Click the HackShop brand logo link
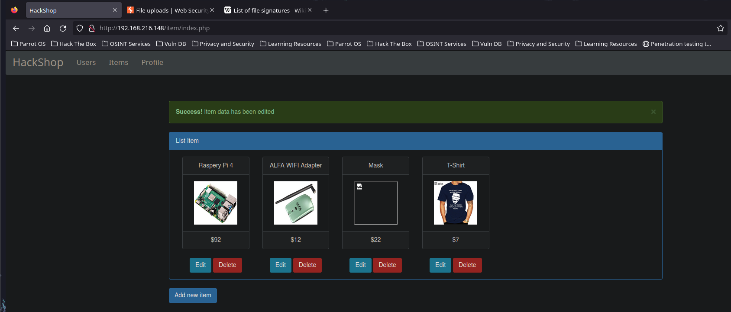Screen dimensions: 731x312 coord(38,62)
